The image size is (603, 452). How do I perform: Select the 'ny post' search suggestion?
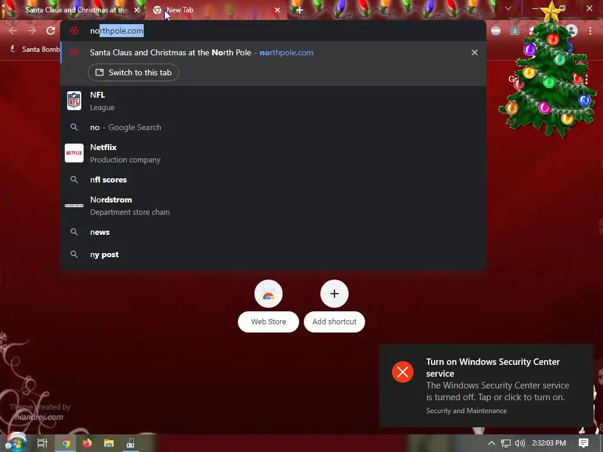(273, 254)
